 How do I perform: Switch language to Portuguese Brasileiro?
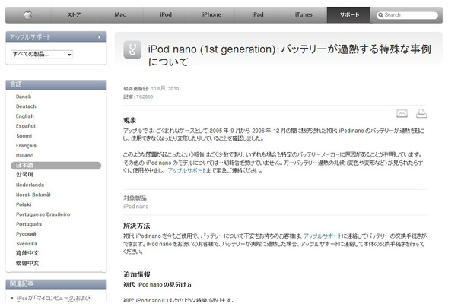(43, 214)
